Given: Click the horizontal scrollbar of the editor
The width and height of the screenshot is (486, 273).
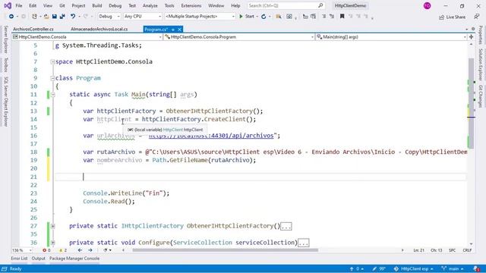Looking at the screenshot, I should coord(226,250).
